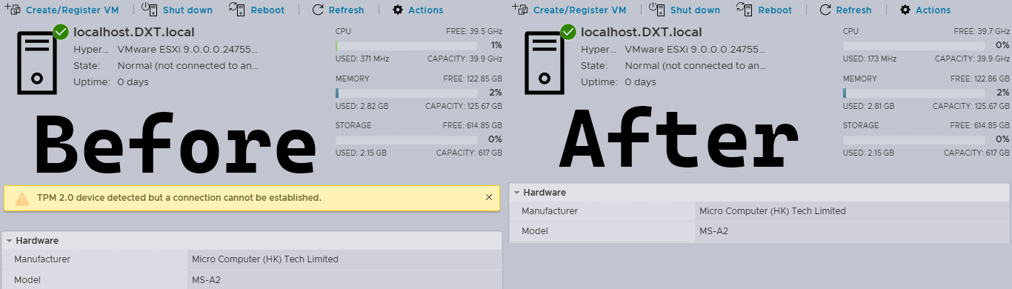Click CAPACITY: 617 GB in Before screenshot
This screenshot has height=289, width=1012.
[x=469, y=153]
